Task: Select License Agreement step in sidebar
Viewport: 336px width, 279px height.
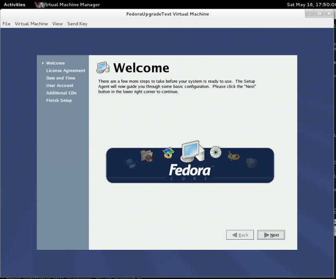Action: [x=65, y=71]
